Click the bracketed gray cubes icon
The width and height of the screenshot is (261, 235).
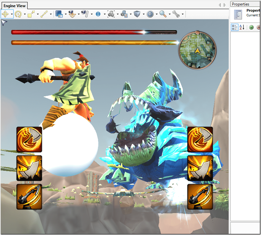point(111,14)
